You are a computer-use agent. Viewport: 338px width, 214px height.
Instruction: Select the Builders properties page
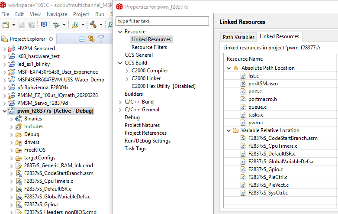click(134, 94)
